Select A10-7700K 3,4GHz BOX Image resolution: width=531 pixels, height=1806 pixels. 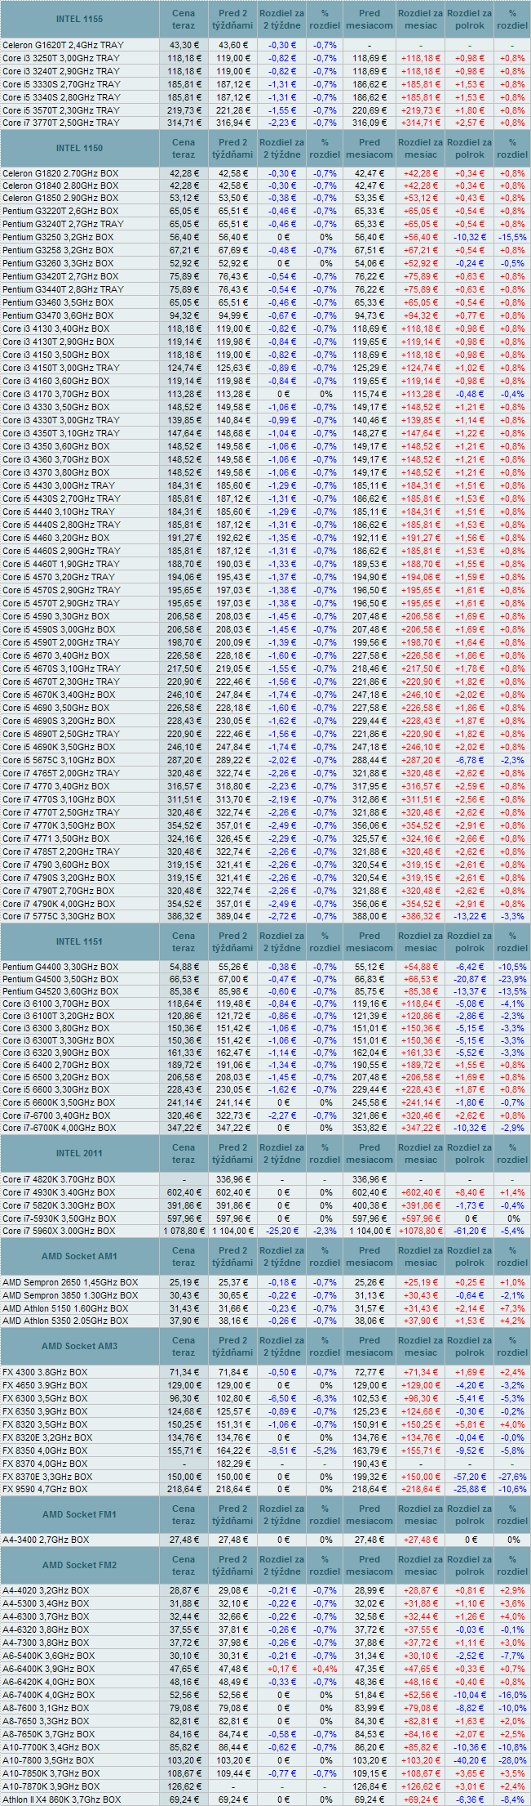tap(51, 1748)
